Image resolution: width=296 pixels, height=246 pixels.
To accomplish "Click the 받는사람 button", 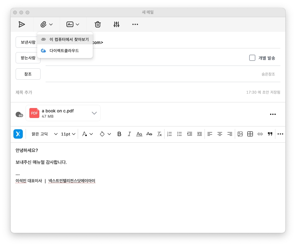I will coord(28,58).
